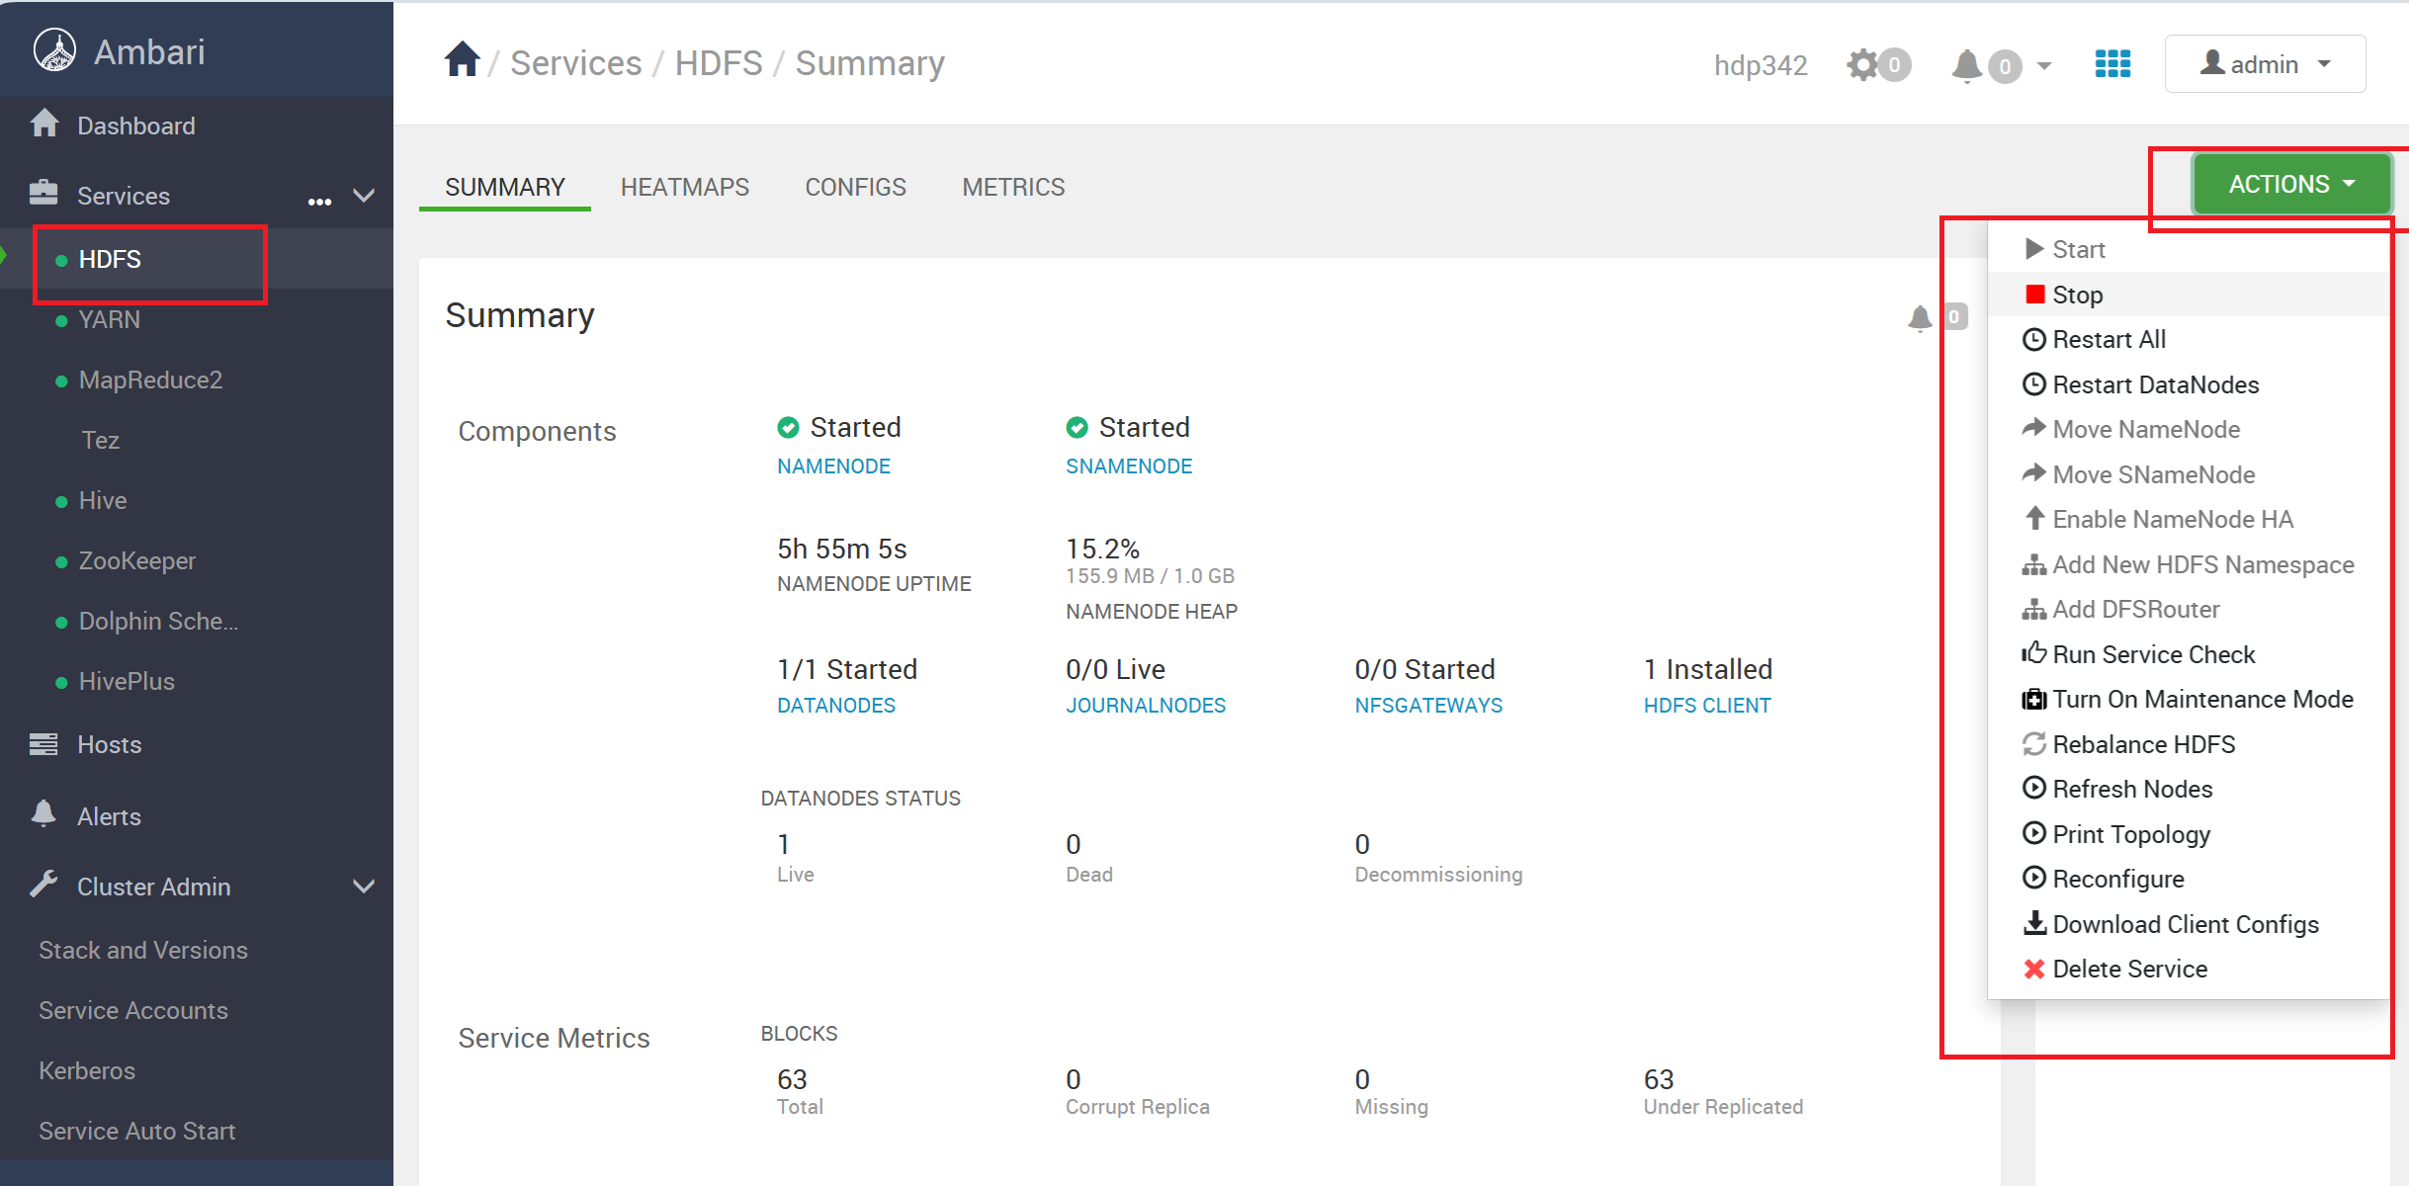Click Services in the breadcrumb
Viewport: 2409px width, 1186px height.
576,63
